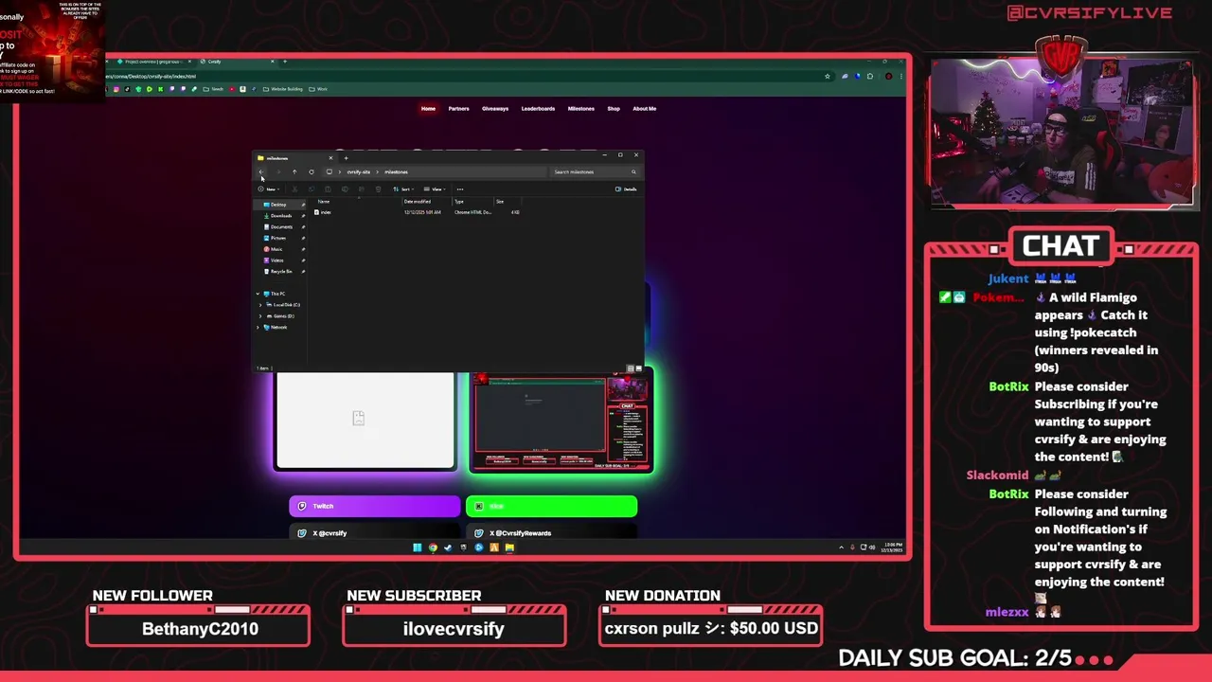1212x682 pixels.
Task: Click the Cut icon in Explorer toolbar
Action: [x=294, y=188]
